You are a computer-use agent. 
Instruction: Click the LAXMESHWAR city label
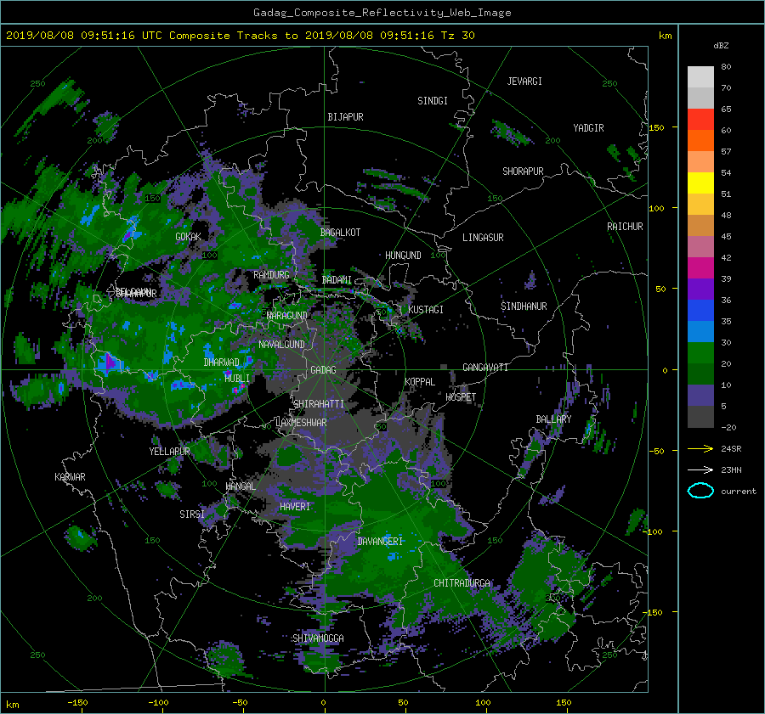tap(301, 423)
